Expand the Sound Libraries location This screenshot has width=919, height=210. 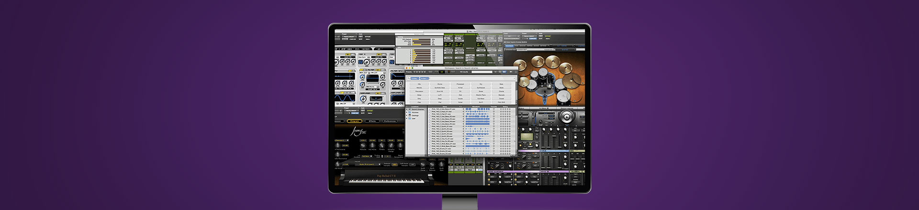point(407,109)
